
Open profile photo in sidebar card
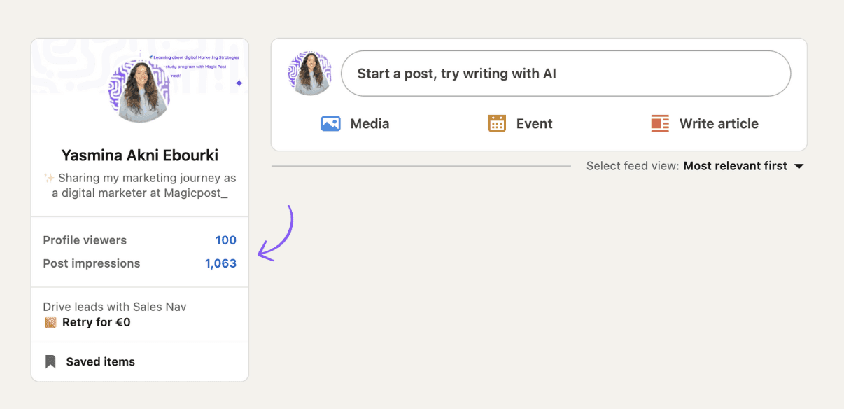pyautogui.click(x=140, y=91)
